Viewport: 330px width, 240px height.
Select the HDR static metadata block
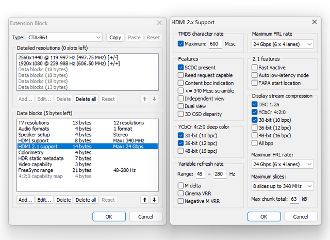pyautogui.click(x=87, y=158)
